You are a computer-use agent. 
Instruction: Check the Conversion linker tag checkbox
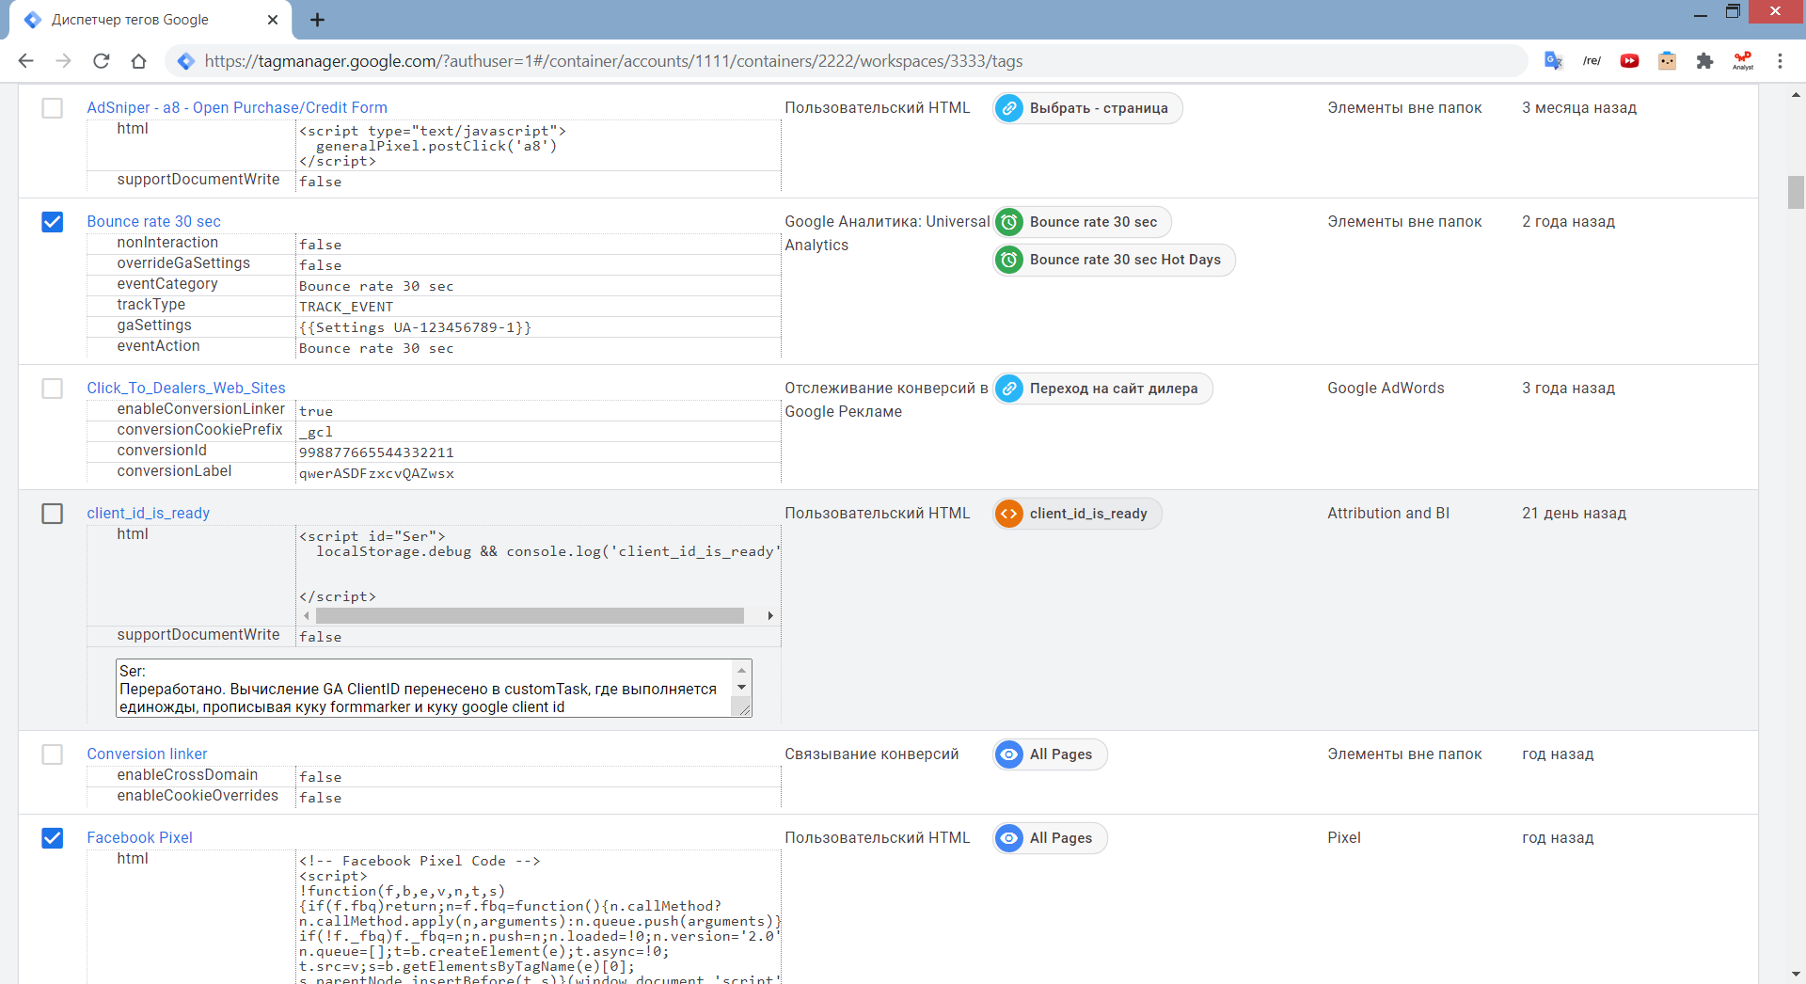(53, 754)
